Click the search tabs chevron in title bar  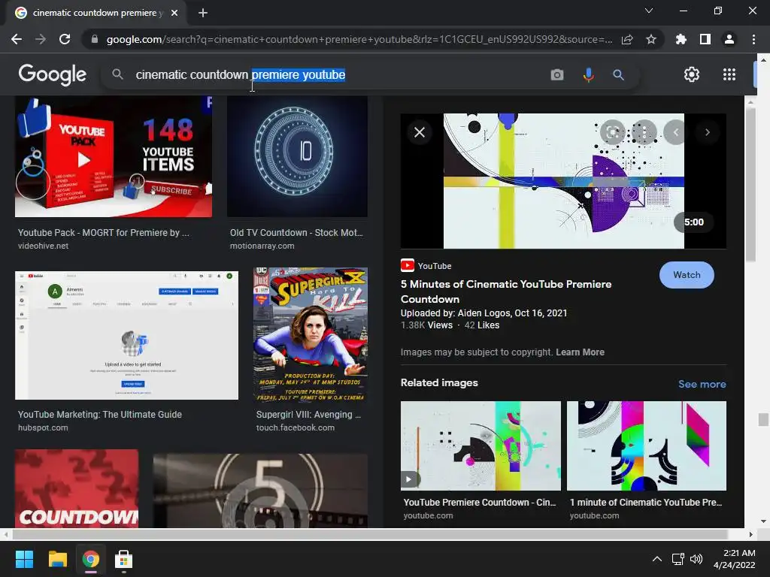click(x=649, y=11)
